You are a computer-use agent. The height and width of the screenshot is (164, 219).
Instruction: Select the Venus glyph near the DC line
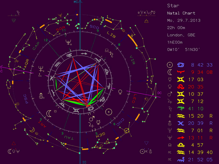[x=120, y=91]
